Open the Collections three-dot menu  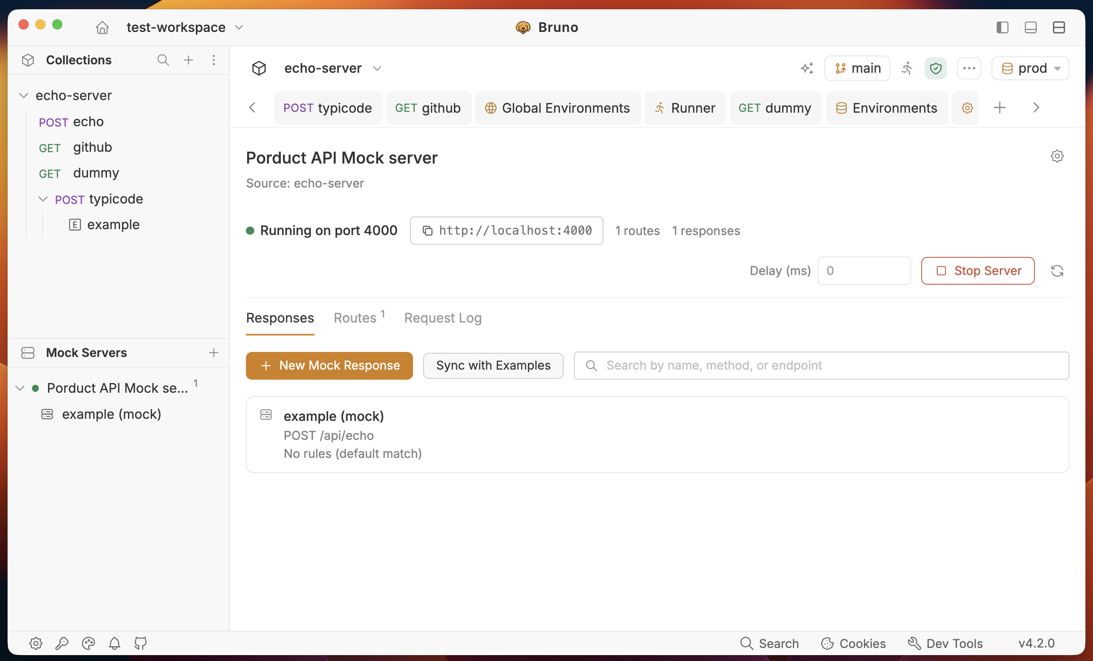tap(214, 60)
